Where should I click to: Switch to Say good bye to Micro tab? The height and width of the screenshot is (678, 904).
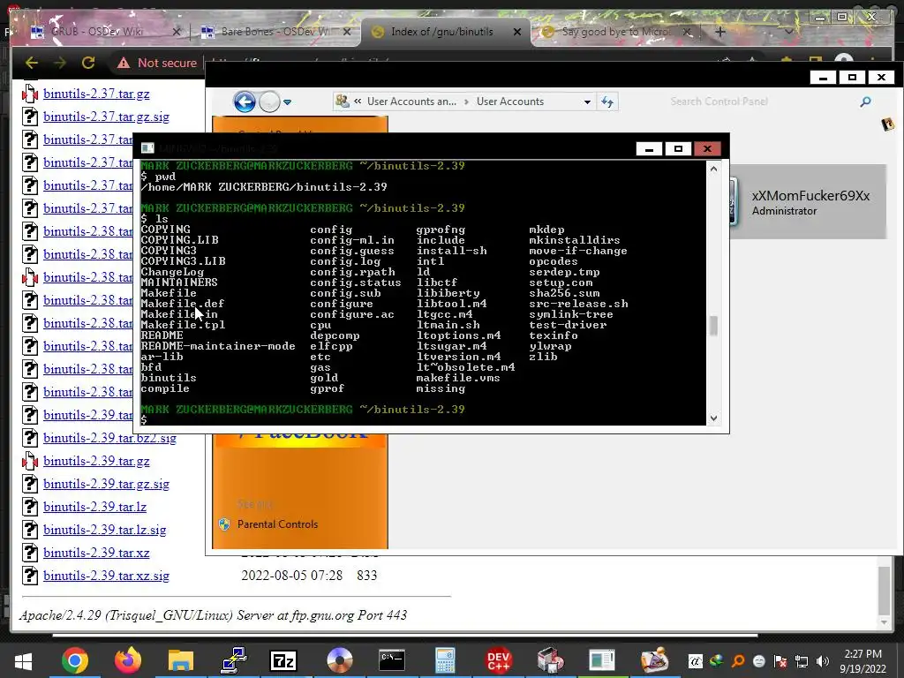(x=615, y=32)
